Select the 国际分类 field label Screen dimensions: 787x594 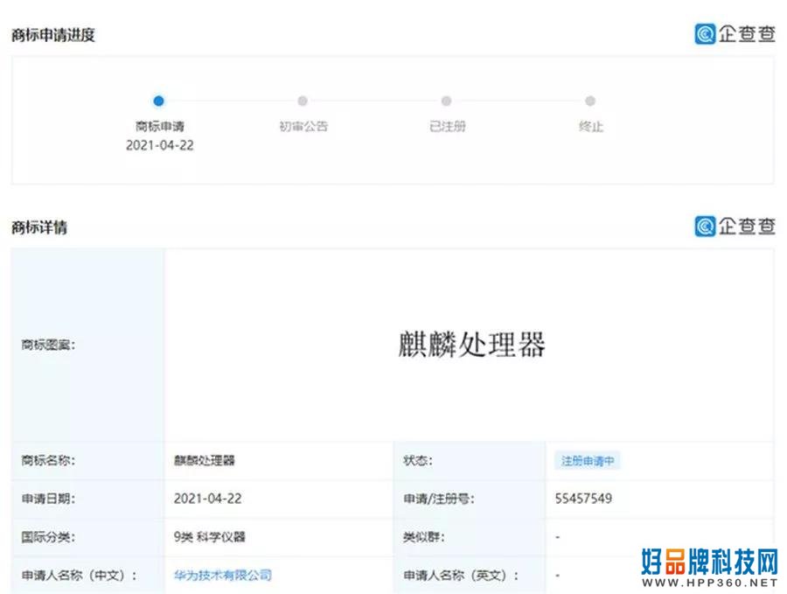click(x=48, y=537)
